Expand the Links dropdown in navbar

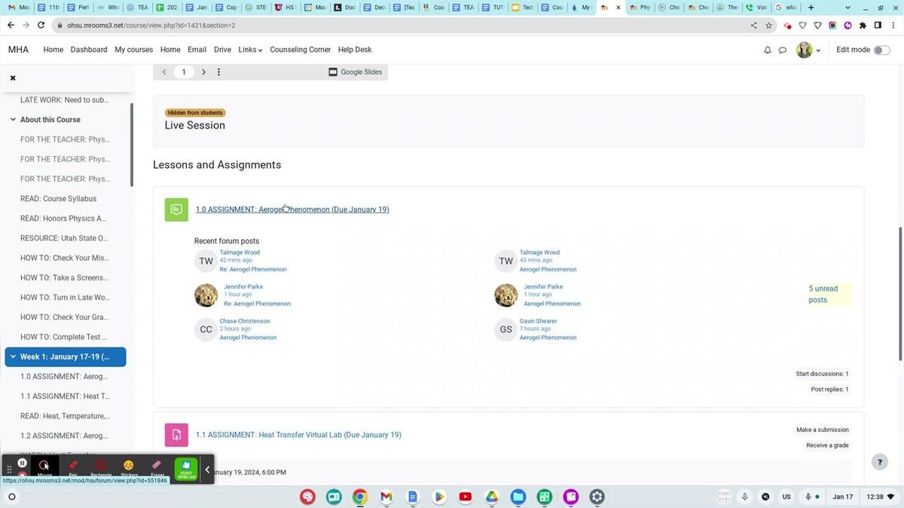pos(250,50)
